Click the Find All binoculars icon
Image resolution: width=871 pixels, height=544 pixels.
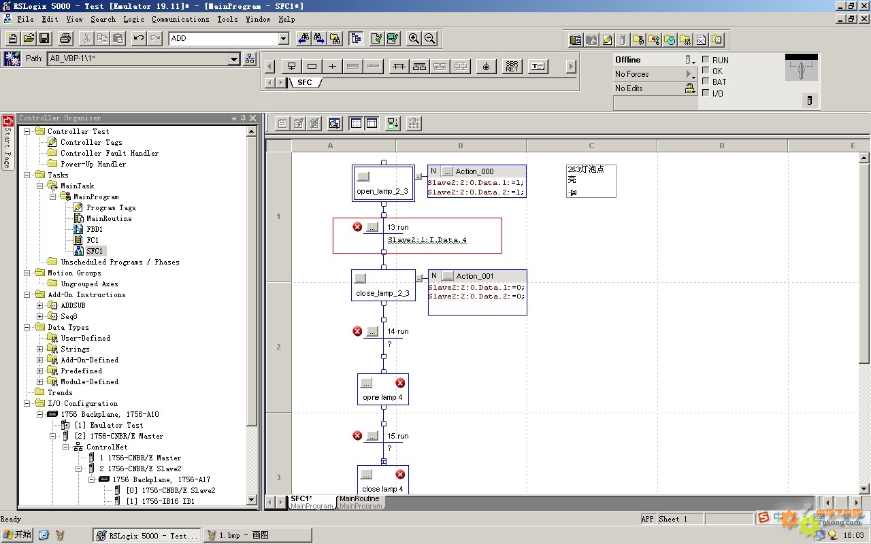[x=335, y=39]
